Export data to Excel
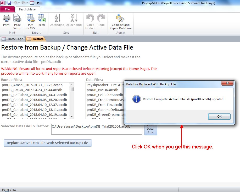This screenshot has height=192, width=240. coord(42,20)
